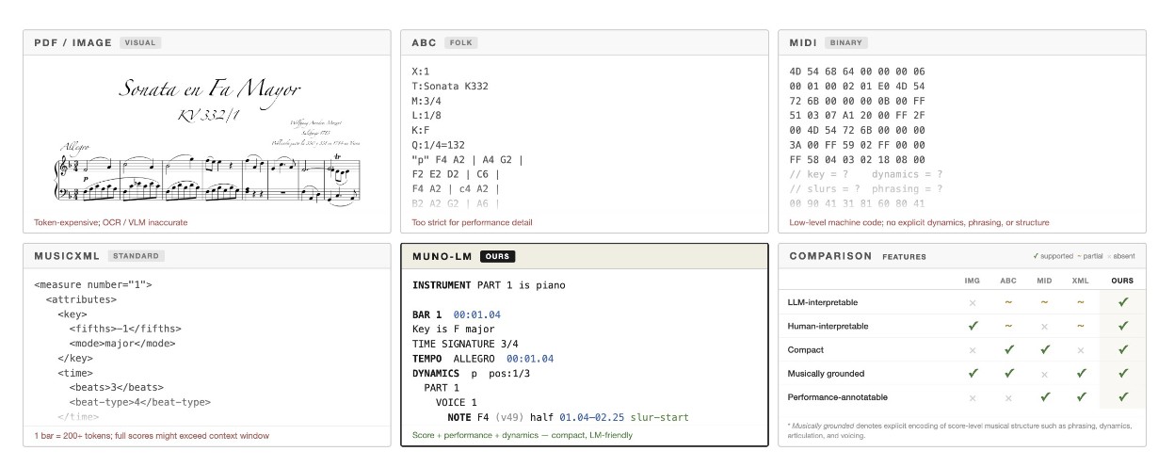Click the '<measure number="1">' XML line
The height and width of the screenshot is (467, 1158).
click(92, 284)
